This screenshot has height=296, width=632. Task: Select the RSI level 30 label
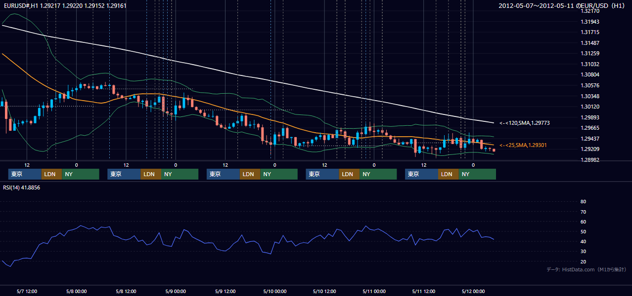pyautogui.click(x=583, y=252)
